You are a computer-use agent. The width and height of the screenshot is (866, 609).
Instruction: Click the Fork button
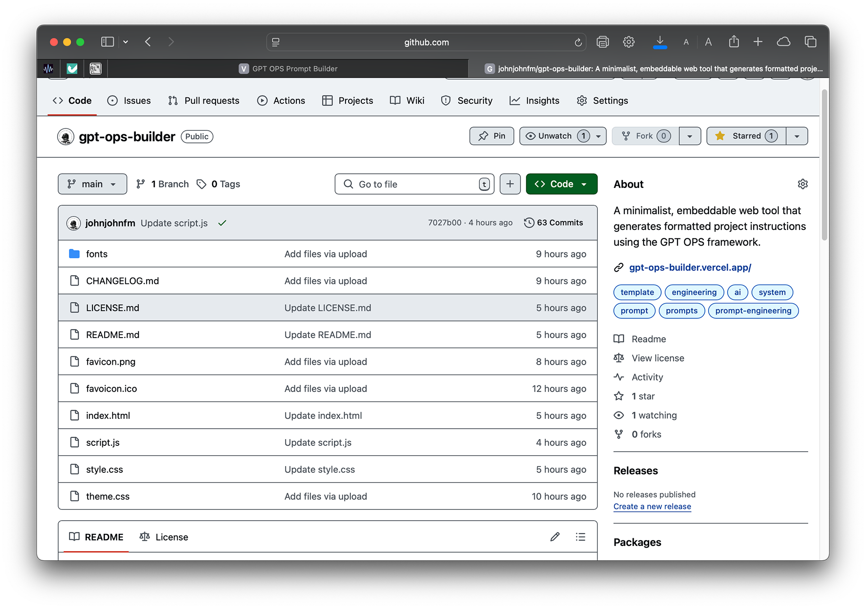click(x=645, y=136)
